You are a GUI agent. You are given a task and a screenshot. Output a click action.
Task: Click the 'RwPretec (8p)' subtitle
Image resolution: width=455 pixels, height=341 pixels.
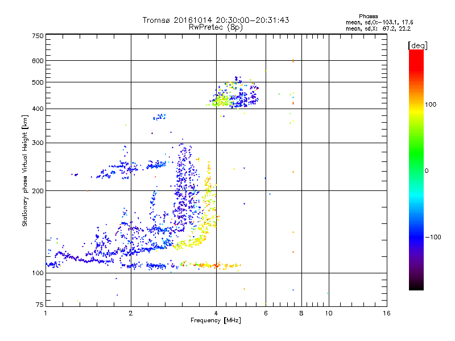(216, 27)
